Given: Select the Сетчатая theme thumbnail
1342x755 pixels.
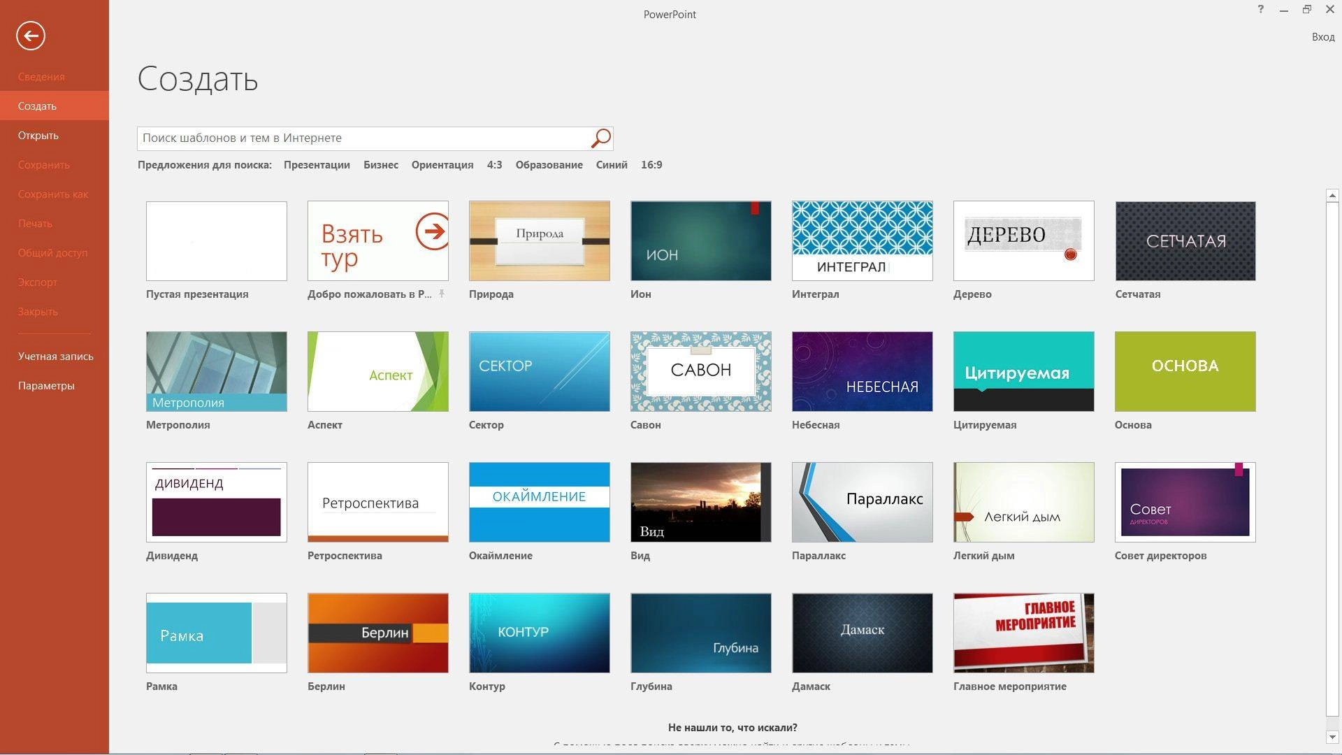Looking at the screenshot, I should [1185, 241].
